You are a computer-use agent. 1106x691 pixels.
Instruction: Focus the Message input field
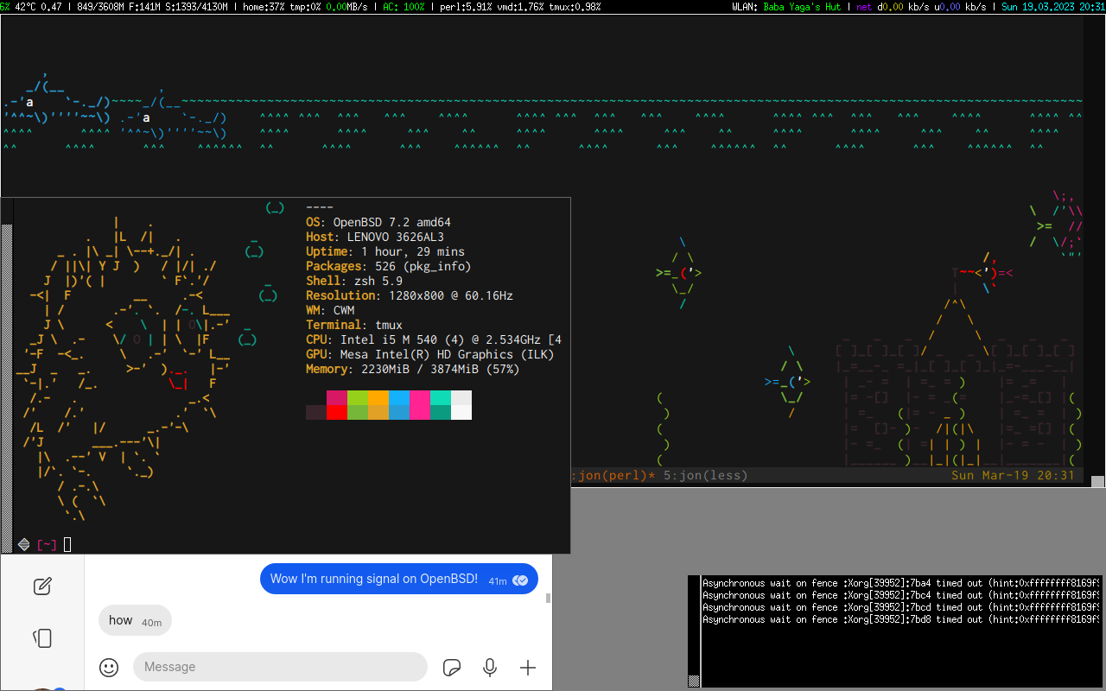click(280, 667)
